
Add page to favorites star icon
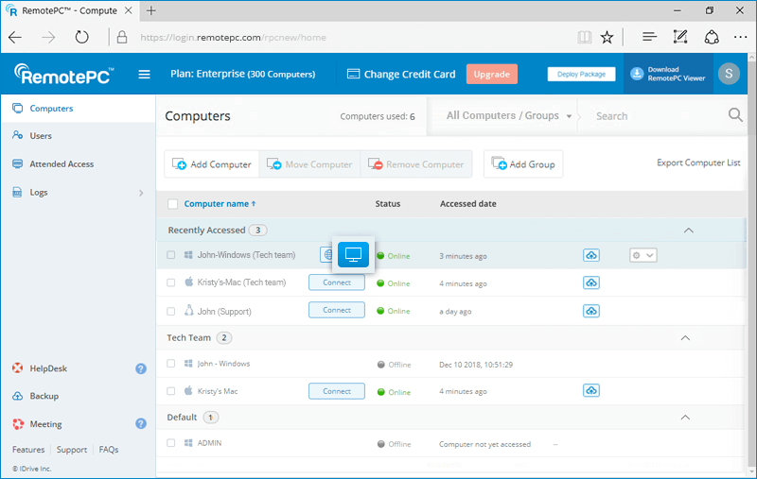[x=607, y=37]
